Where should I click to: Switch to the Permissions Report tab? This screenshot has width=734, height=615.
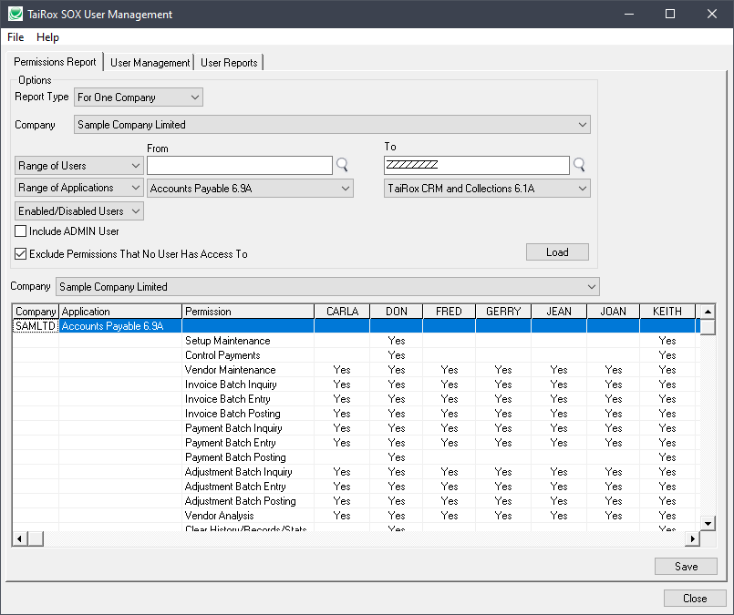click(x=55, y=62)
